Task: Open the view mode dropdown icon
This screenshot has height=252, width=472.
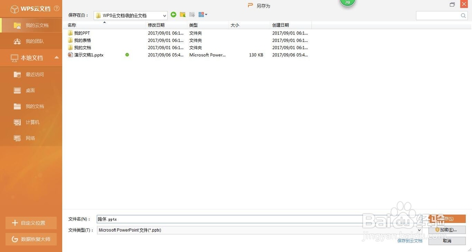Action: click(x=203, y=15)
